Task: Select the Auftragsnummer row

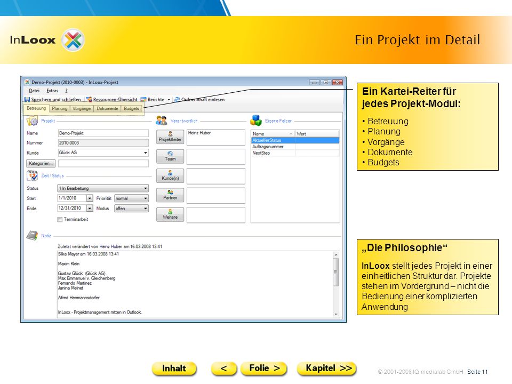Action: [x=295, y=147]
